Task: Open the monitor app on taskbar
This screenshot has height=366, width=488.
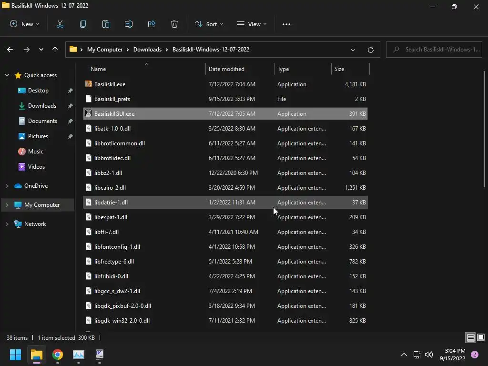Action: (x=79, y=355)
